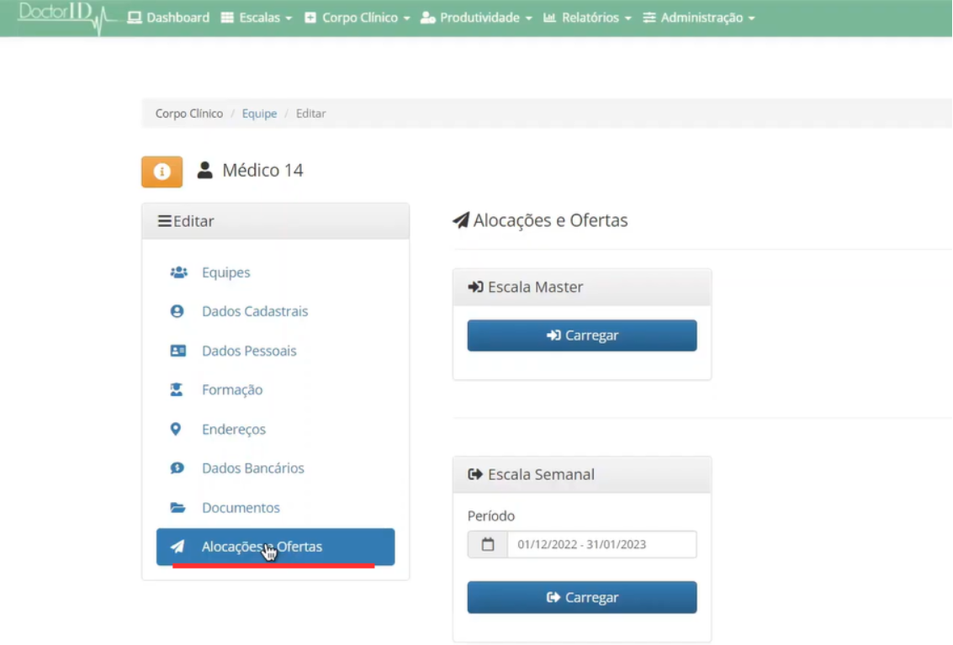
Task: Open the Produtividade dropdown menu
Action: (x=476, y=18)
